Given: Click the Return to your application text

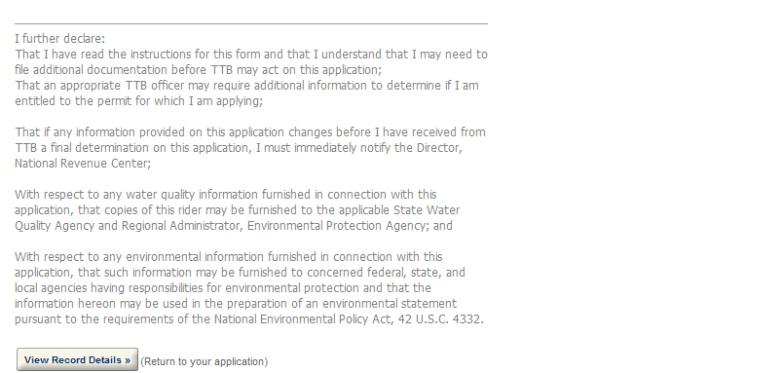Looking at the screenshot, I should [x=205, y=361].
